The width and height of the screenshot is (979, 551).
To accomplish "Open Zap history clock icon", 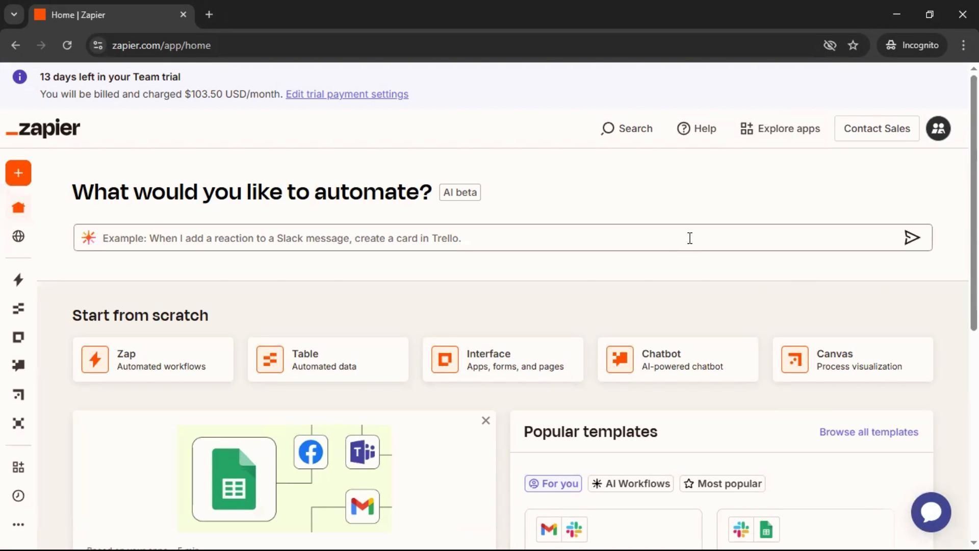I will tap(18, 496).
